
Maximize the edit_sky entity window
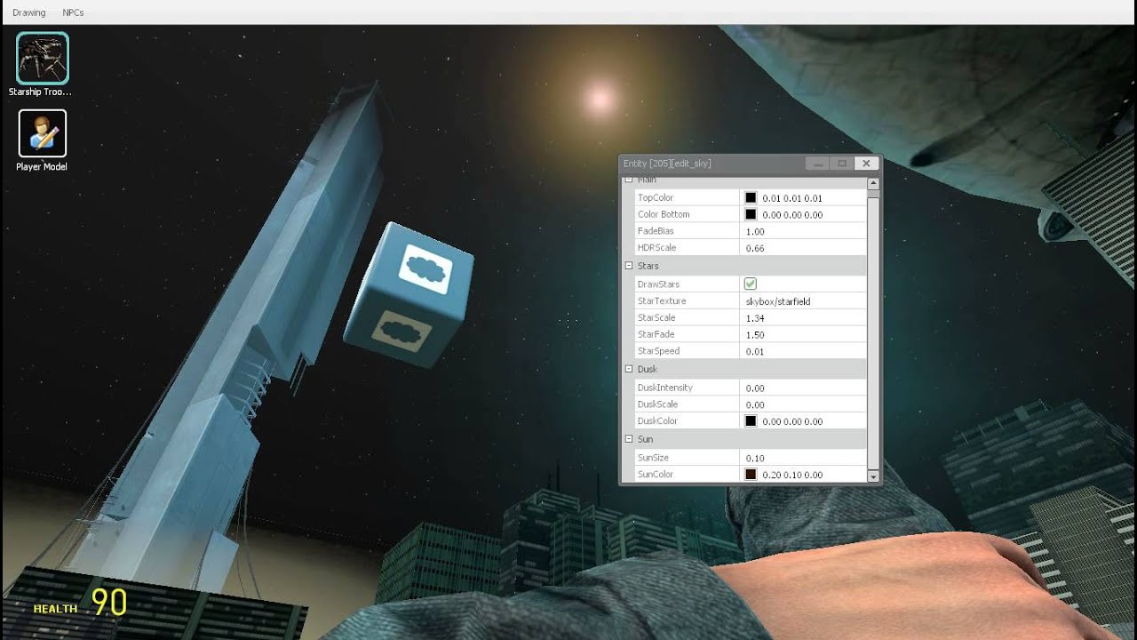click(x=842, y=164)
